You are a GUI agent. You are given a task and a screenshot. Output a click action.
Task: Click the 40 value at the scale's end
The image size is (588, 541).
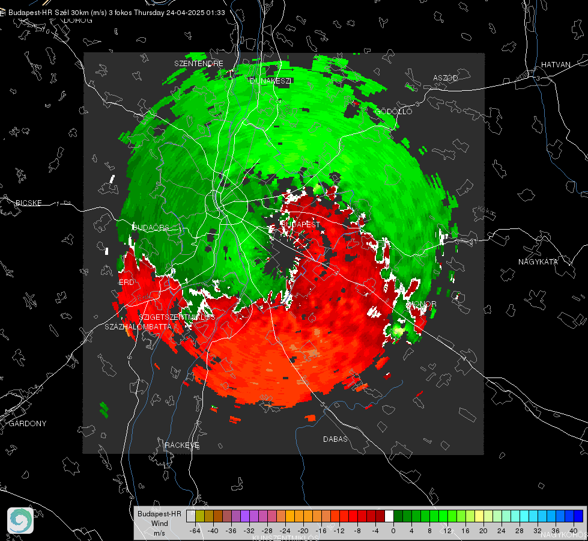[x=574, y=531]
